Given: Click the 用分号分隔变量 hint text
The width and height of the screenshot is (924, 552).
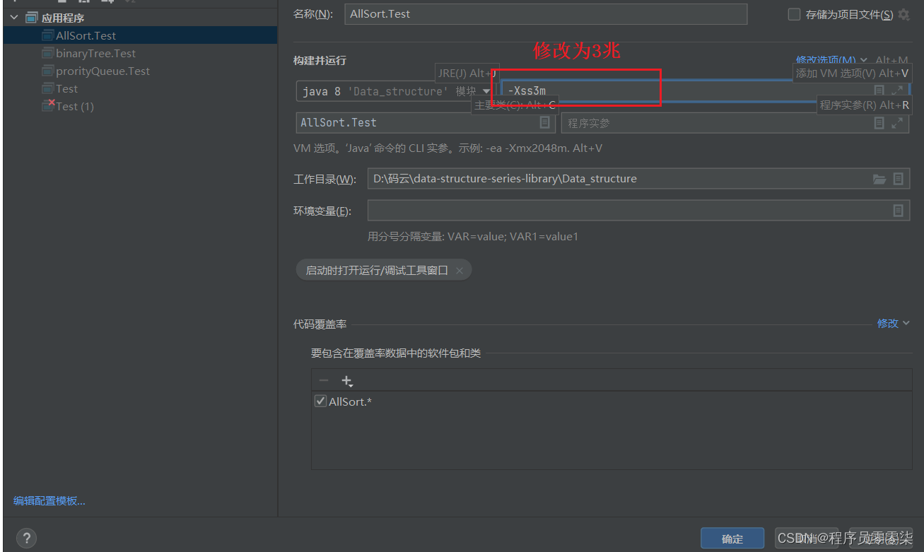Looking at the screenshot, I should pyautogui.click(x=473, y=236).
